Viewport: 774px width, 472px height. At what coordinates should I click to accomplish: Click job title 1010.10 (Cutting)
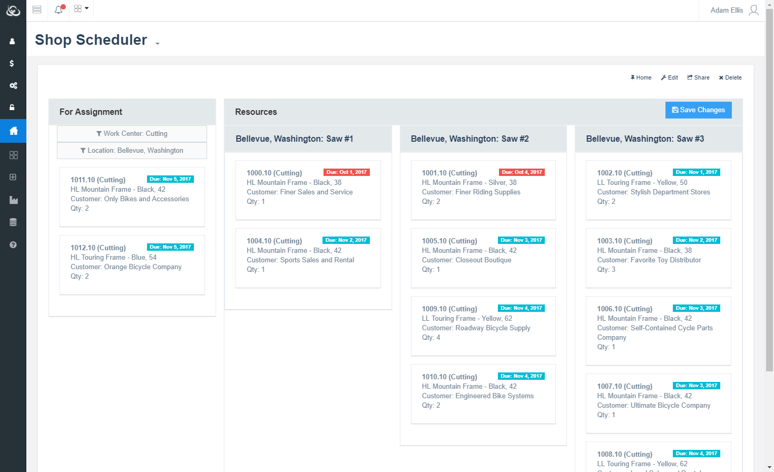point(449,377)
